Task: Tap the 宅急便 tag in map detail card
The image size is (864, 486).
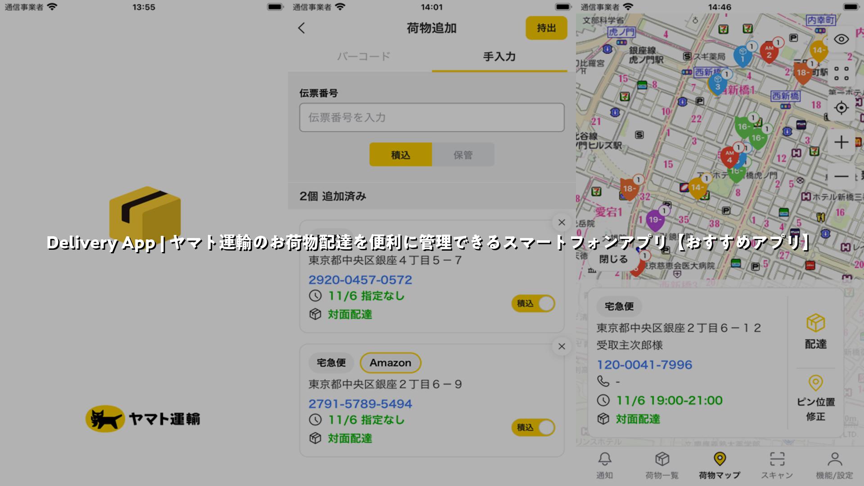Action: [619, 306]
